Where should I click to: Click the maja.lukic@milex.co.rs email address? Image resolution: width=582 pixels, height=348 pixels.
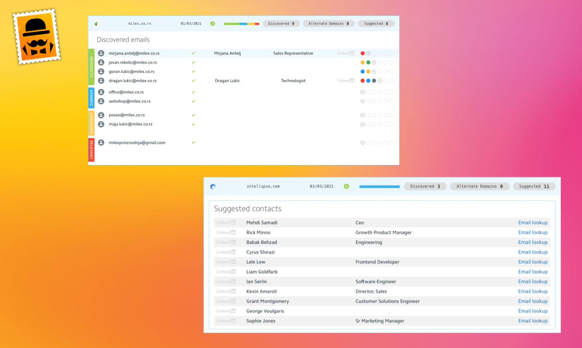click(131, 124)
